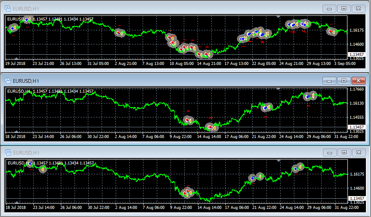
Task: Click the EURUSD,H1 title text of the top window
Action: click(x=26, y=9)
